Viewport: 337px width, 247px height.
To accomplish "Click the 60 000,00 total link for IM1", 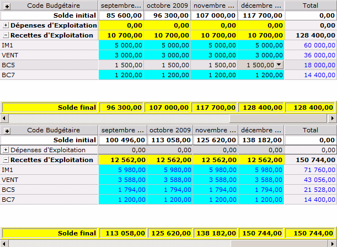I will pyautogui.click(x=319, y=45).
